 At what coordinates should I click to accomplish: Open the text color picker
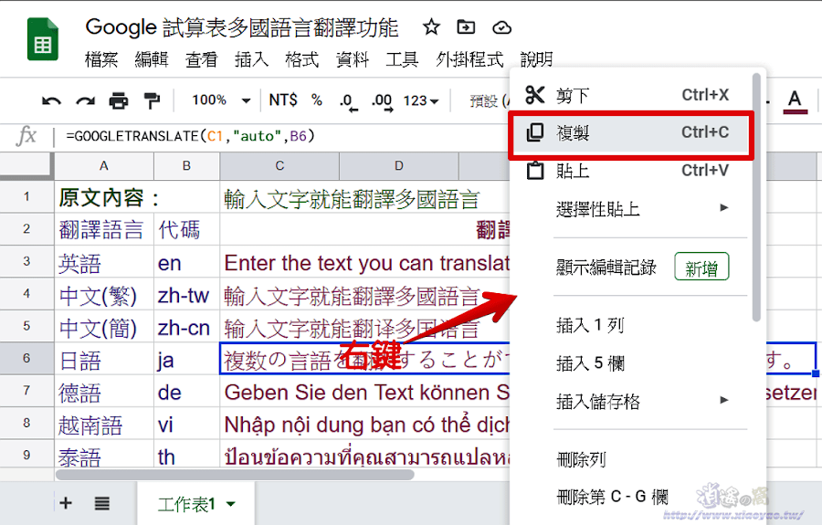coord(795,101)
